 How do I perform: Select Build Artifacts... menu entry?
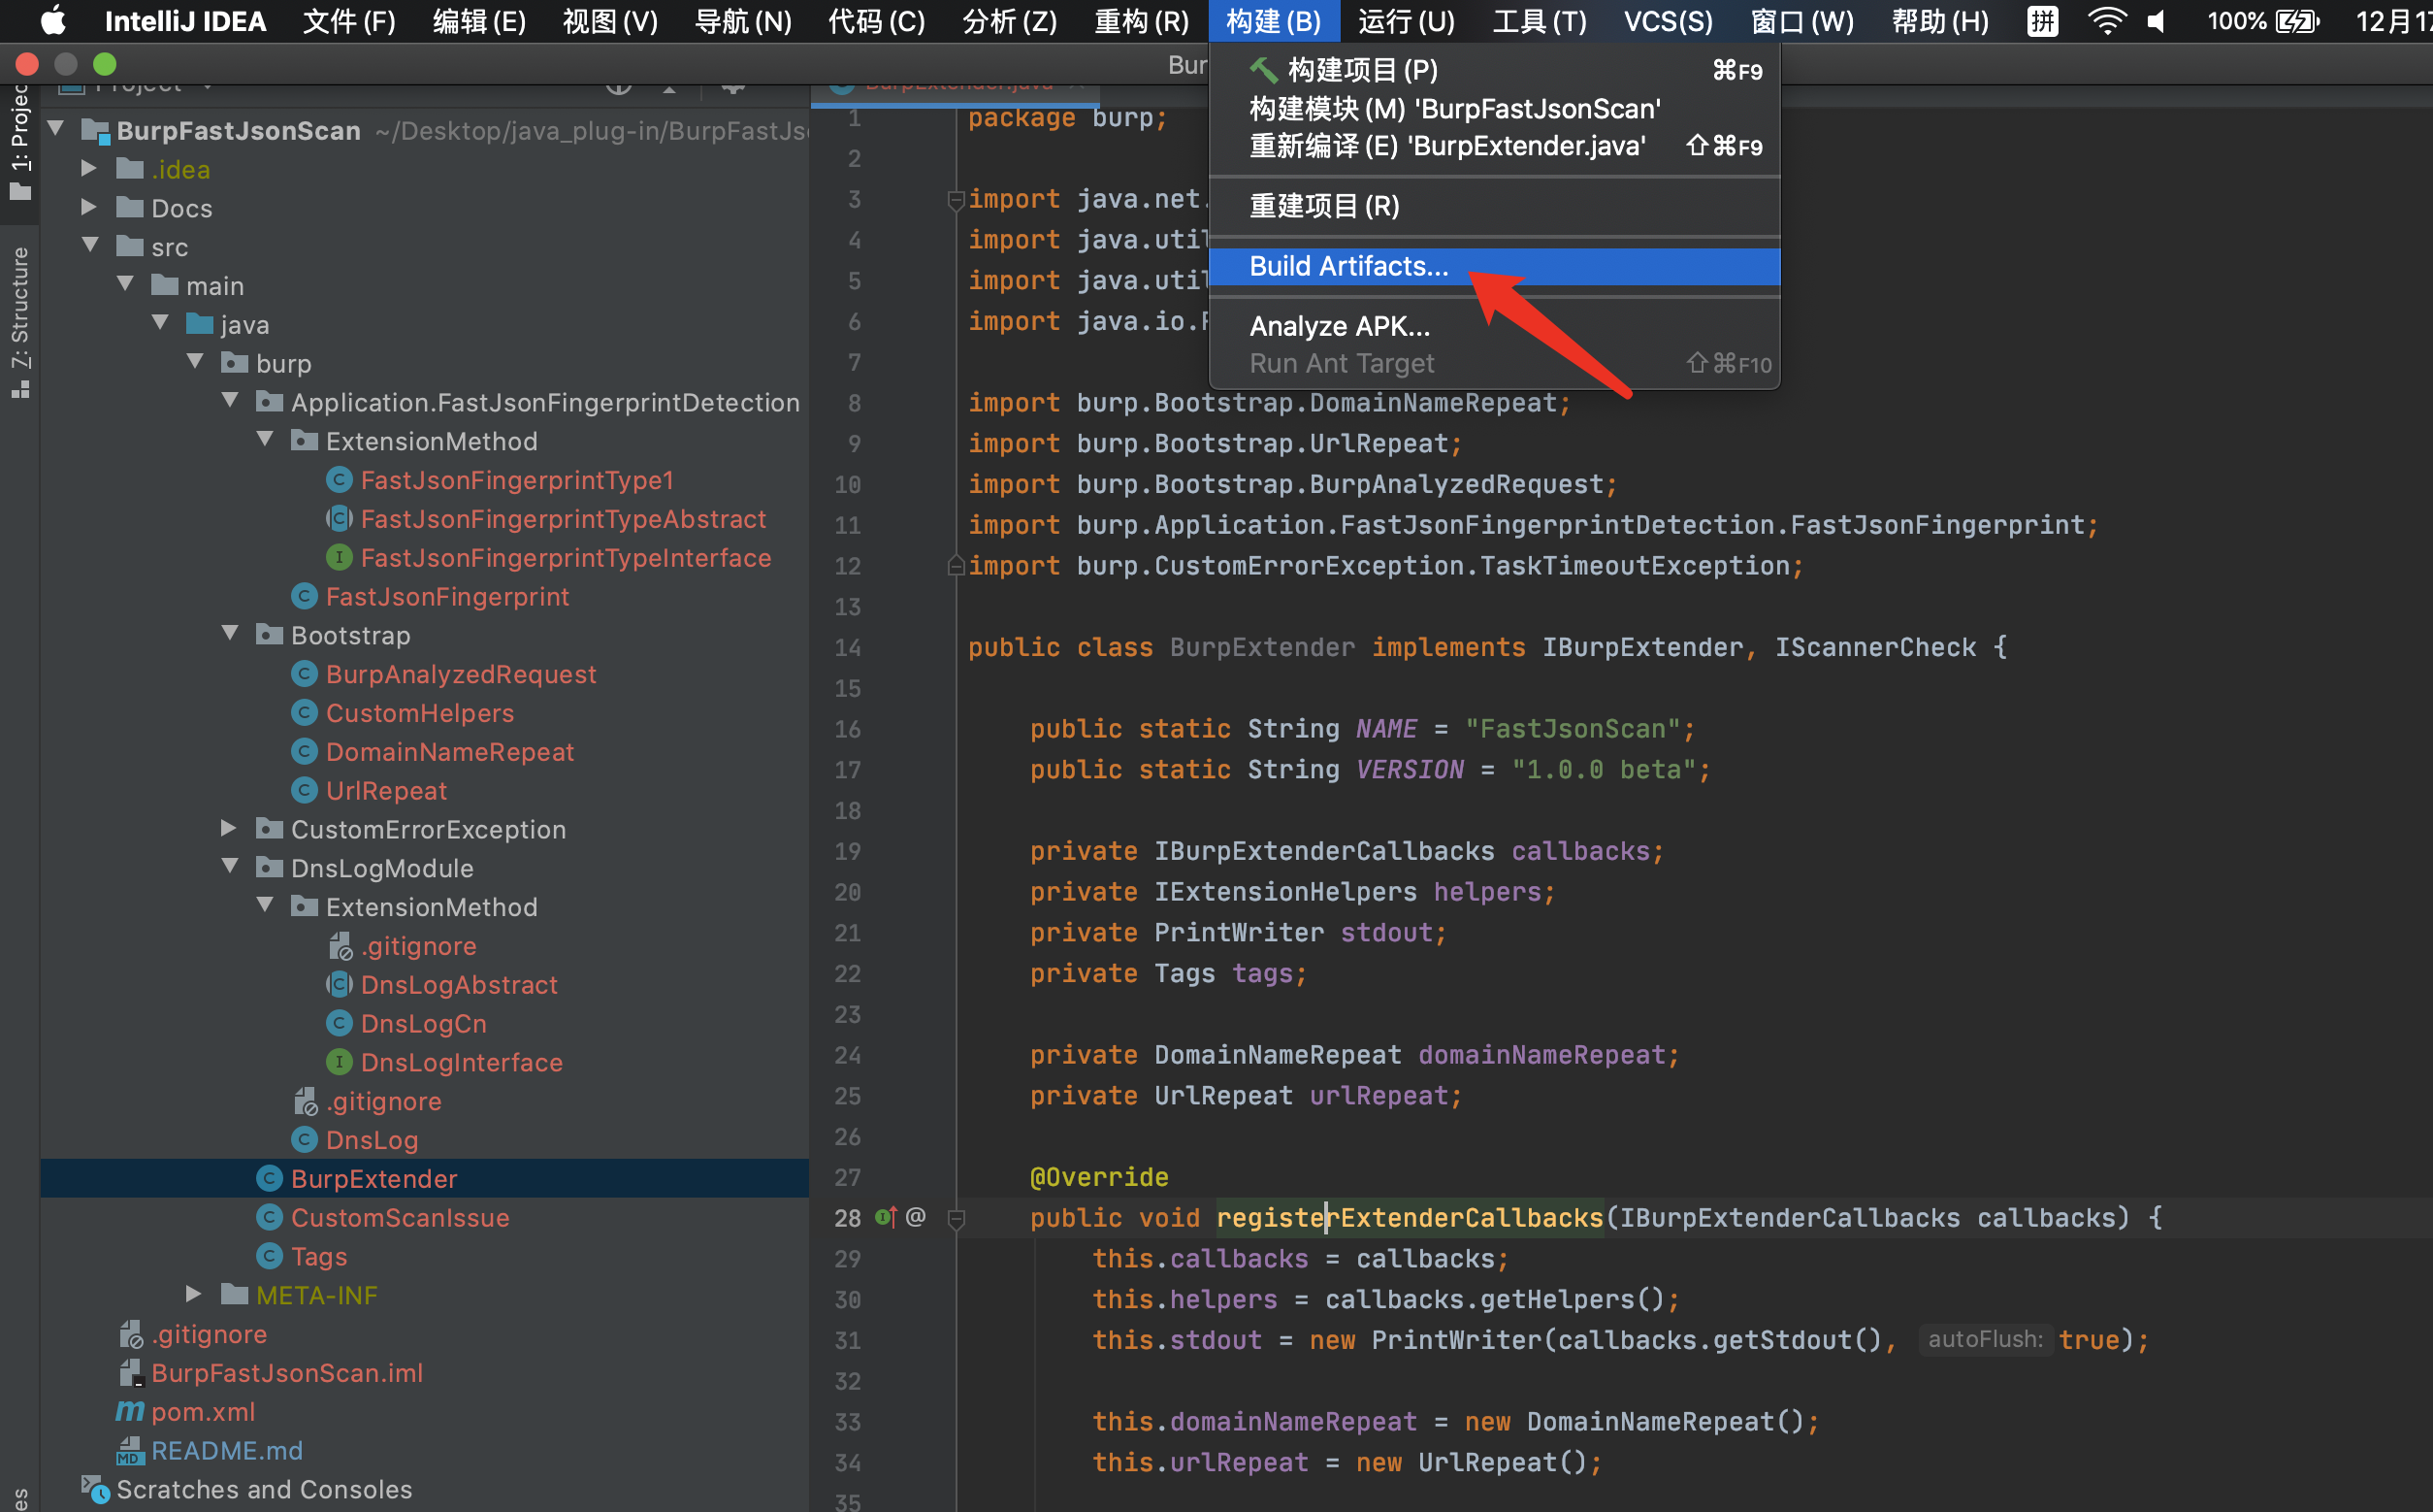(x=1347, y=266)
